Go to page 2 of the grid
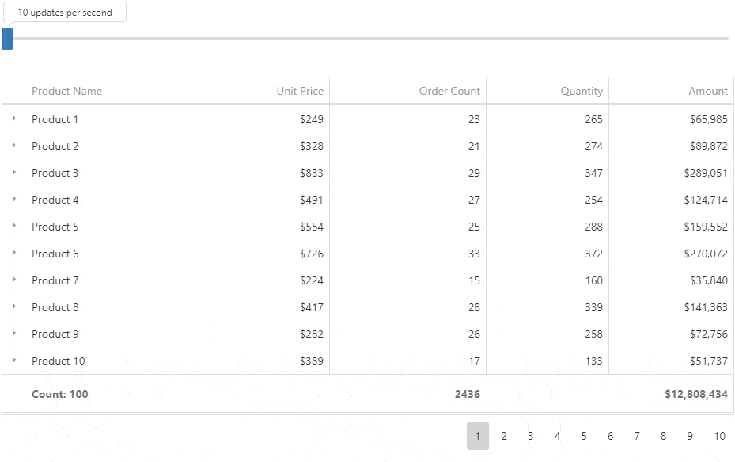Image resolution: width=735 pixels, height=462 pixels. 504,436
